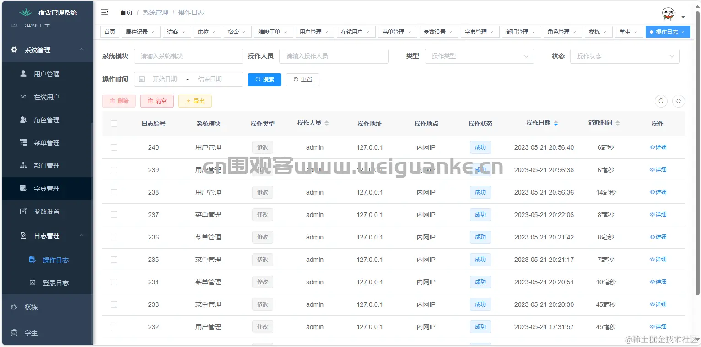This screenshot has height=347, width=701.
Task: Select the checkbox for log 237
Action: click(114, 215)
